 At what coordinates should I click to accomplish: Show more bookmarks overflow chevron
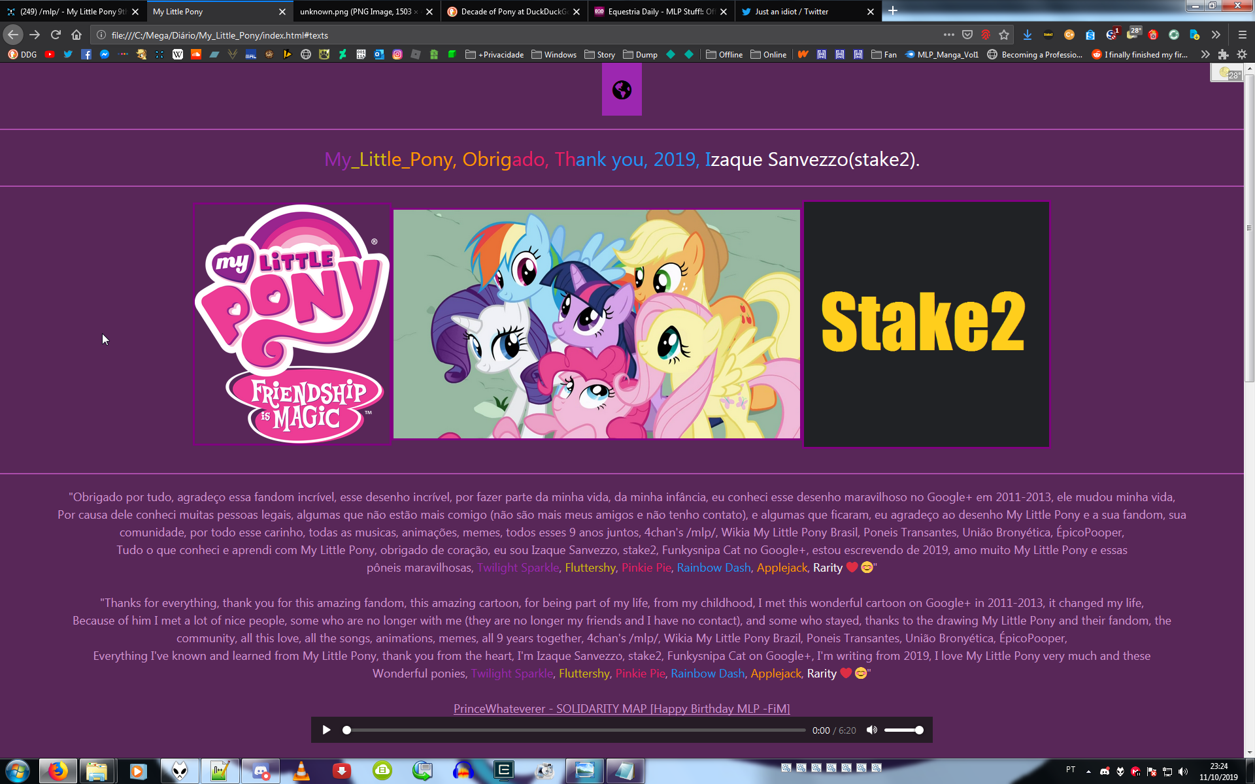pyautogui.click(x=1205, y=54)
